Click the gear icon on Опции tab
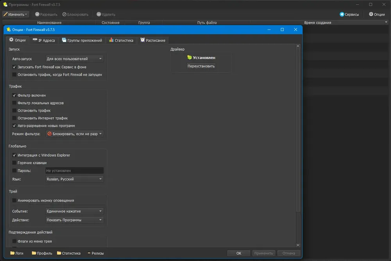 click(11, 40)
